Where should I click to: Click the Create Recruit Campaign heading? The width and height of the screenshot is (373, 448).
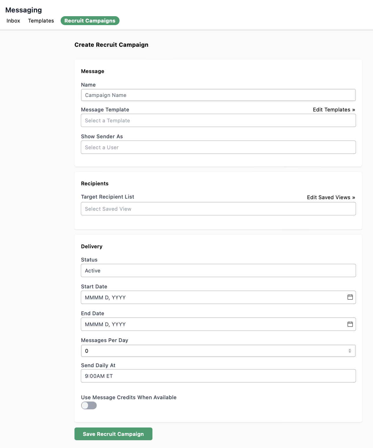[x=111, y=45]
